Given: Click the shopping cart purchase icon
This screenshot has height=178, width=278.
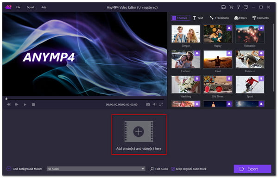Looking at the screenshot, I should [231, 7].
